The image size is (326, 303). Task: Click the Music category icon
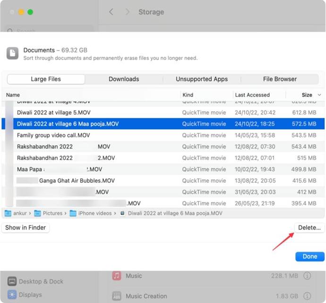point(116,276)
